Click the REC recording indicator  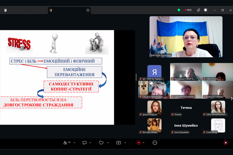point(188,10)
